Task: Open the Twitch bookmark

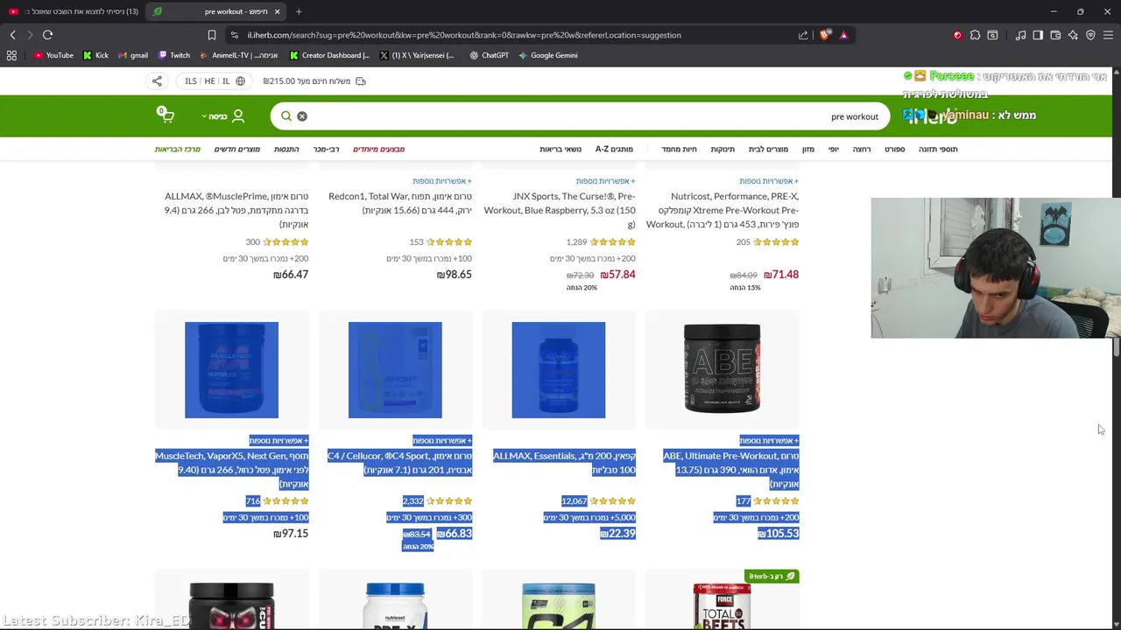Action: [x=174, y=55]
